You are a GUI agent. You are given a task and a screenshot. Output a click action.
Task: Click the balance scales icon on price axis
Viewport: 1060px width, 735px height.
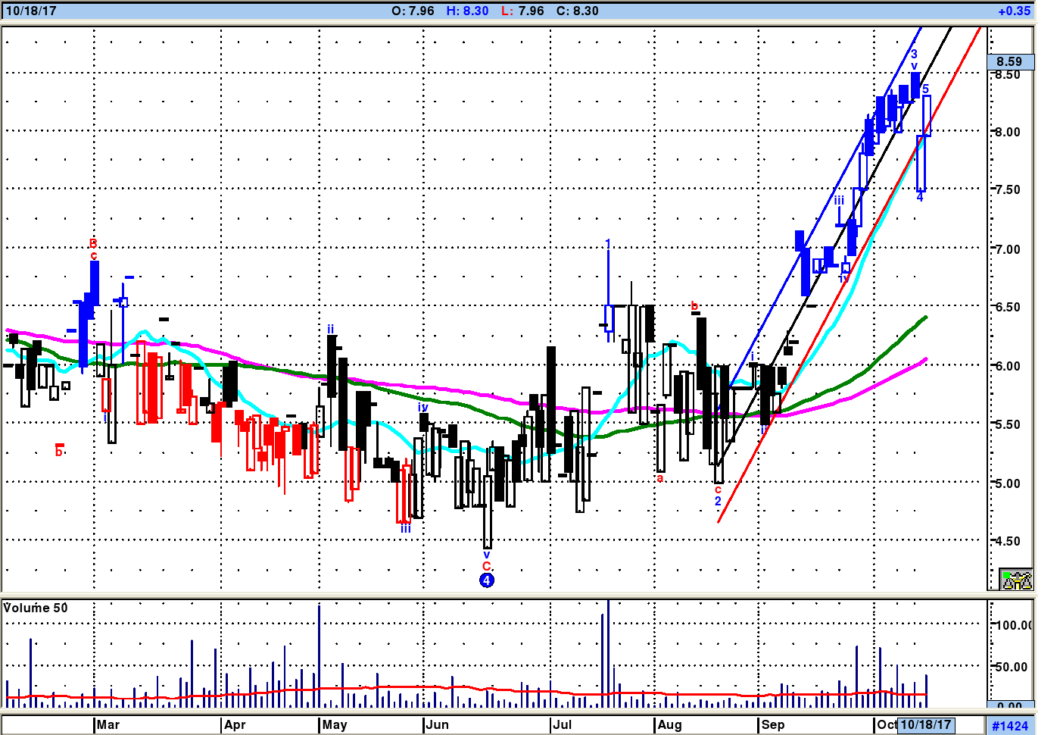click(x=1016, y=580)
